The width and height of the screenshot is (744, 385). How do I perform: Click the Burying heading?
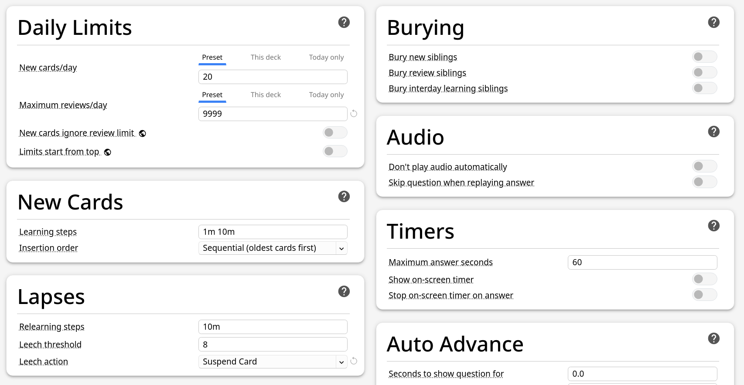point(426,28)
